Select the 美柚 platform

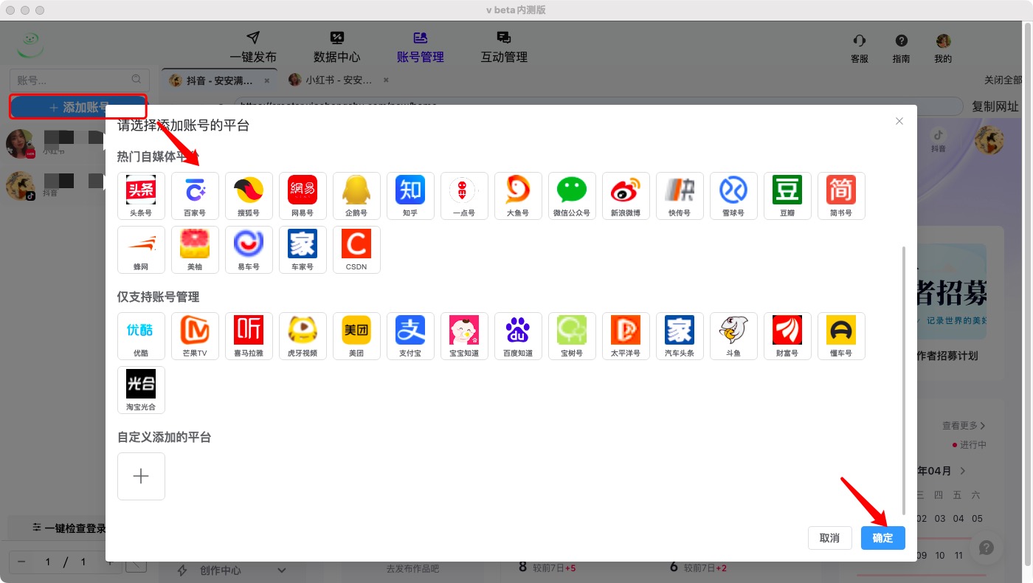(195, 249)
